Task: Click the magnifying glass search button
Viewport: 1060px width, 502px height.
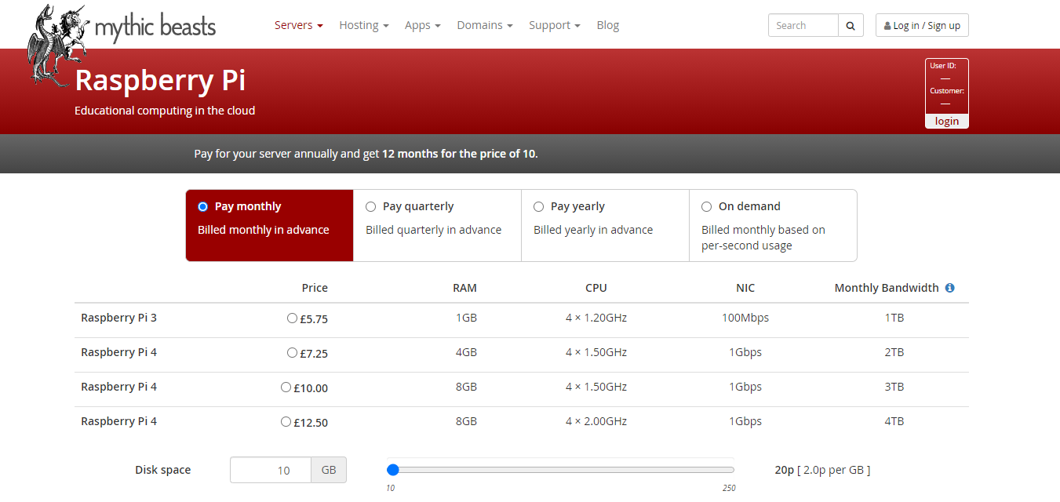Action: click(x=851, y=25)
